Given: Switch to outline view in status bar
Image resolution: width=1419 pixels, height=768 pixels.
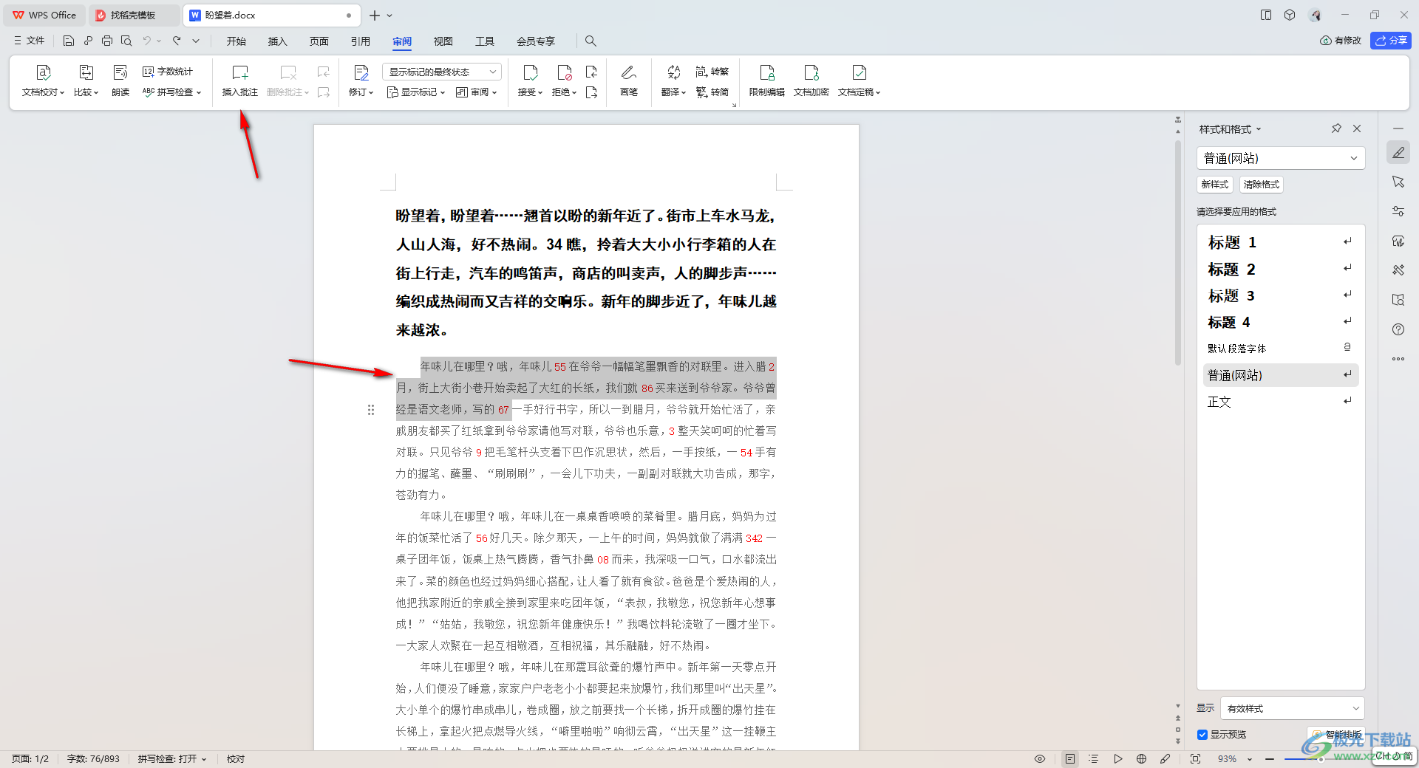Looking at the screenshot, I should point(1094,758).
